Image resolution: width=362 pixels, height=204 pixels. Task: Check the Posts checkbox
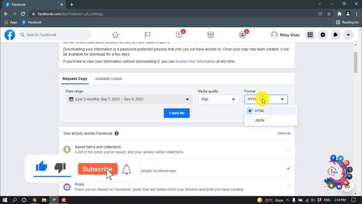coord(288,187)
